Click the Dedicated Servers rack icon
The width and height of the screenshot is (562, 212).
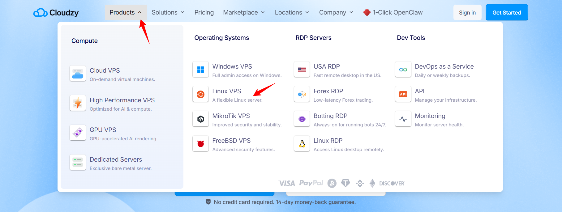(x=78, y=163)
